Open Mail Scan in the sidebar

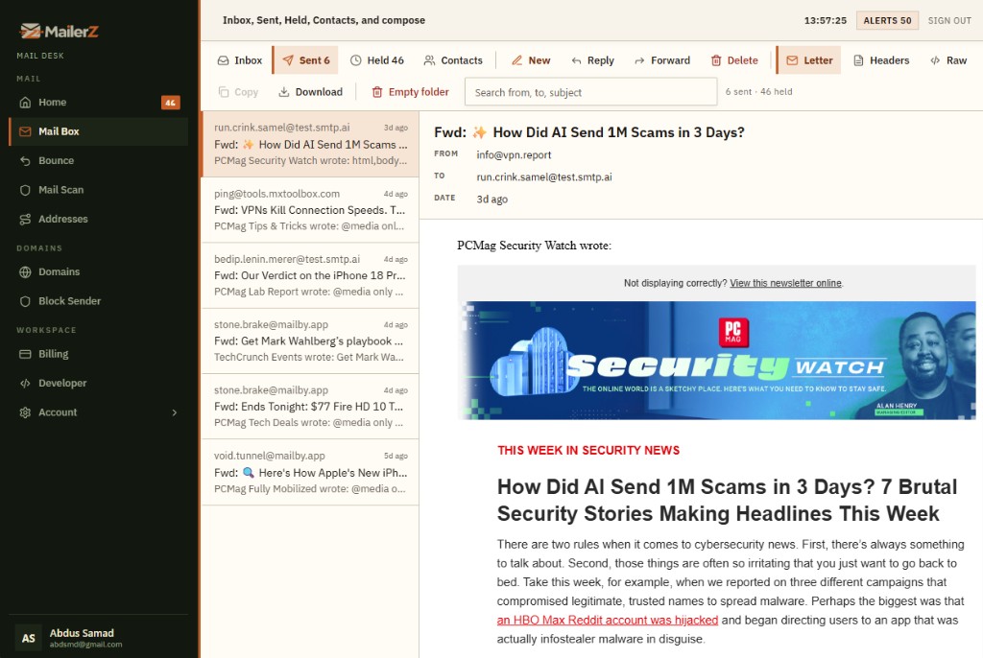pos(99,190)
